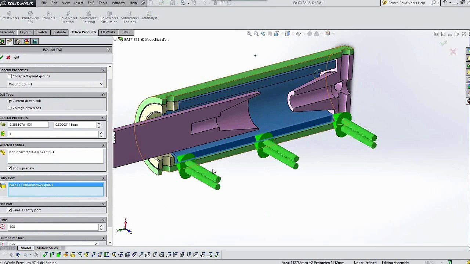Screen dimensions: 470x264
Task: Click Zoom to Area in the view toolbar
Action: click(256, 34)
